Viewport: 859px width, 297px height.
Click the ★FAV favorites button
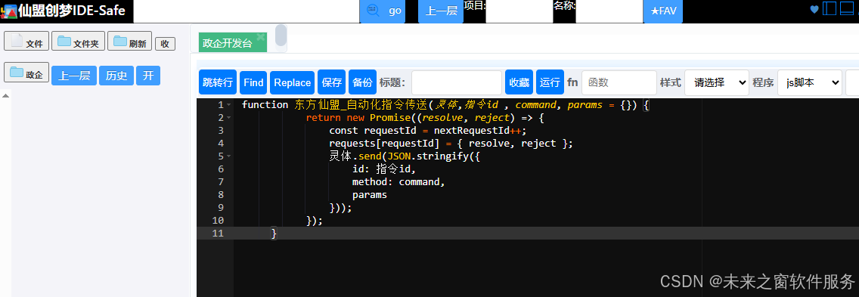coord(663,11)
